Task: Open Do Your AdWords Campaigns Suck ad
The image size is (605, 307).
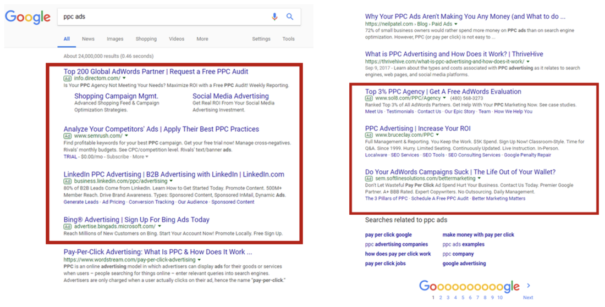Action: (460, 172)
